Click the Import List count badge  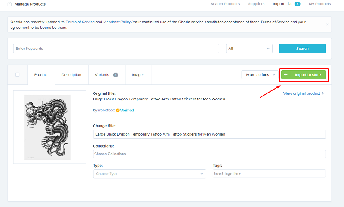[297, 4]
